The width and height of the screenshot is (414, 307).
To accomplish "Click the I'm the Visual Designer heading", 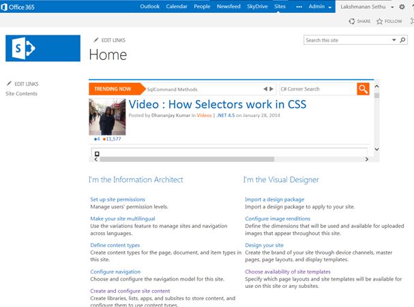I will pyautogui.click(x=281, y=180).
